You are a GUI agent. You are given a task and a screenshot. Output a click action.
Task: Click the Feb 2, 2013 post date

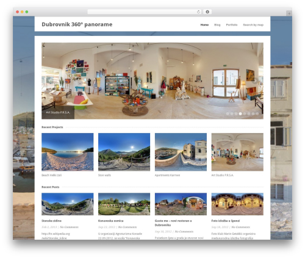point(49,227)
